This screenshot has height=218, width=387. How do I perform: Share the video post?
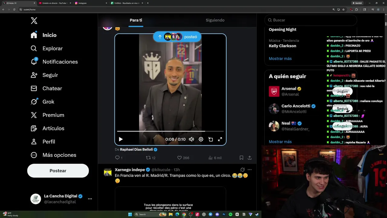click(249, 158)
